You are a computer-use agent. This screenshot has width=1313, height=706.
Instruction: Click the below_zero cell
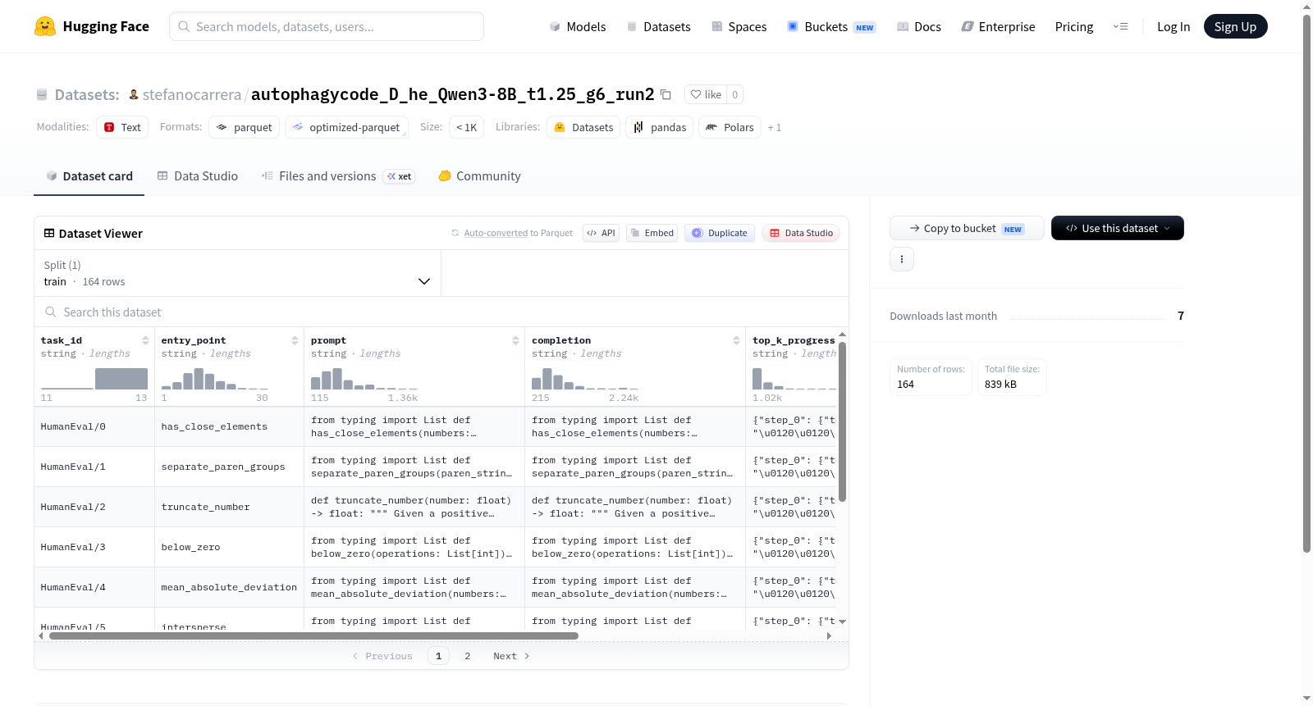229,547
